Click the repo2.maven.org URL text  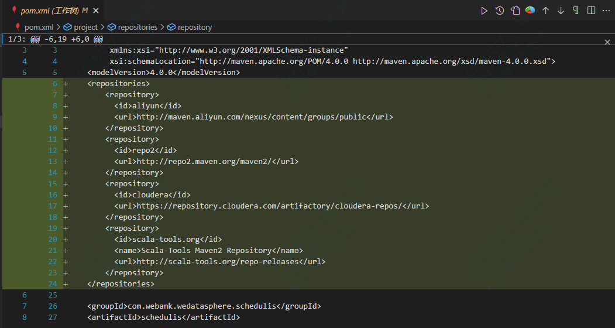point(204,162)
